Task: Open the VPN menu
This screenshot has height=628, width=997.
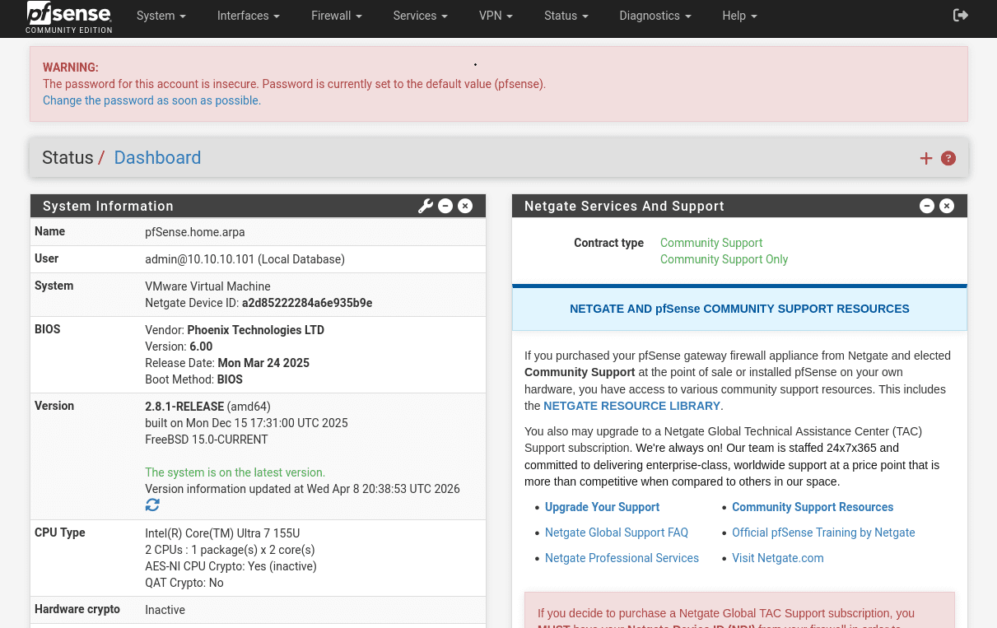Action: click(x=496, y=16)
